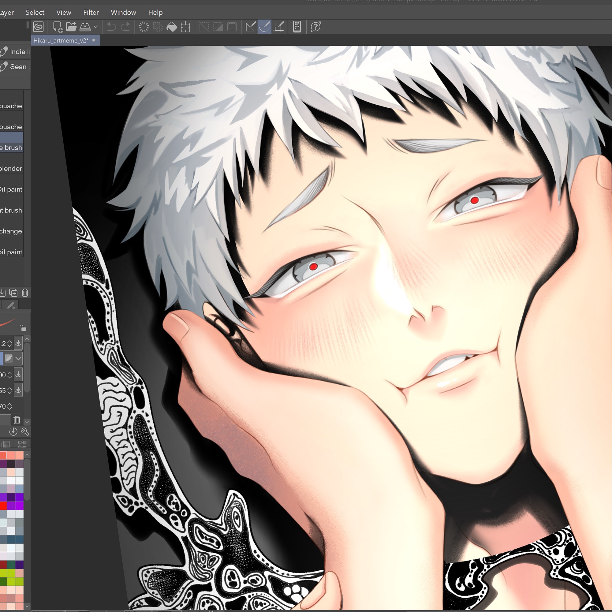Toggle Snap to Ruler

click(251, 27)
